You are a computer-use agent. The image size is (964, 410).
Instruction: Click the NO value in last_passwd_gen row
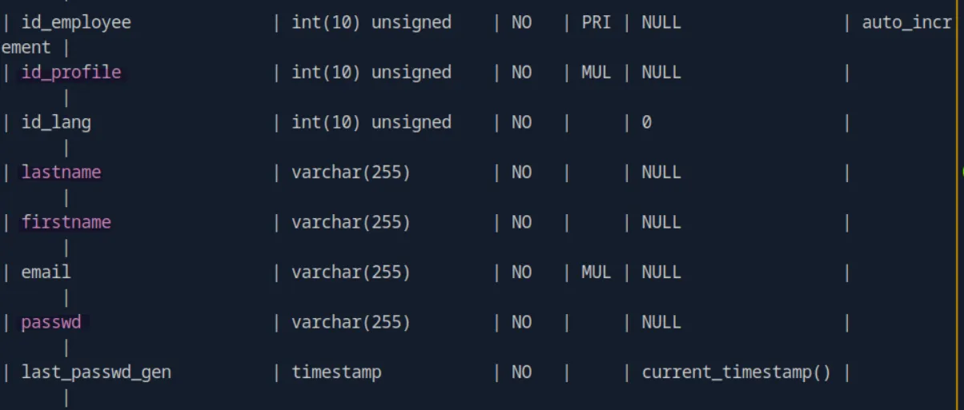point(522,372)
